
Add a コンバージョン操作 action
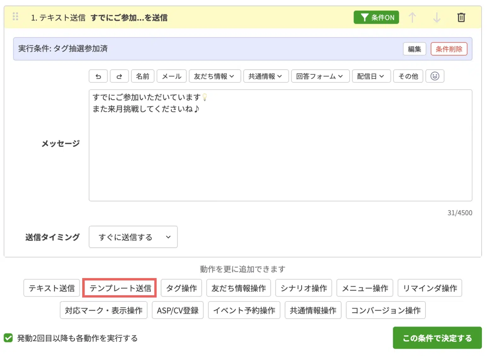point(386,310)
